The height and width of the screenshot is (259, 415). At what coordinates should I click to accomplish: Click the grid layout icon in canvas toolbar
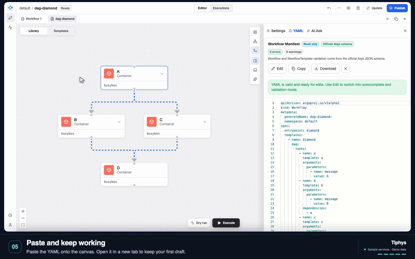tap(255, 32)
